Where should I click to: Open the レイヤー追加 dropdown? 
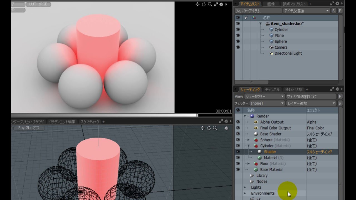pos(311,103)
